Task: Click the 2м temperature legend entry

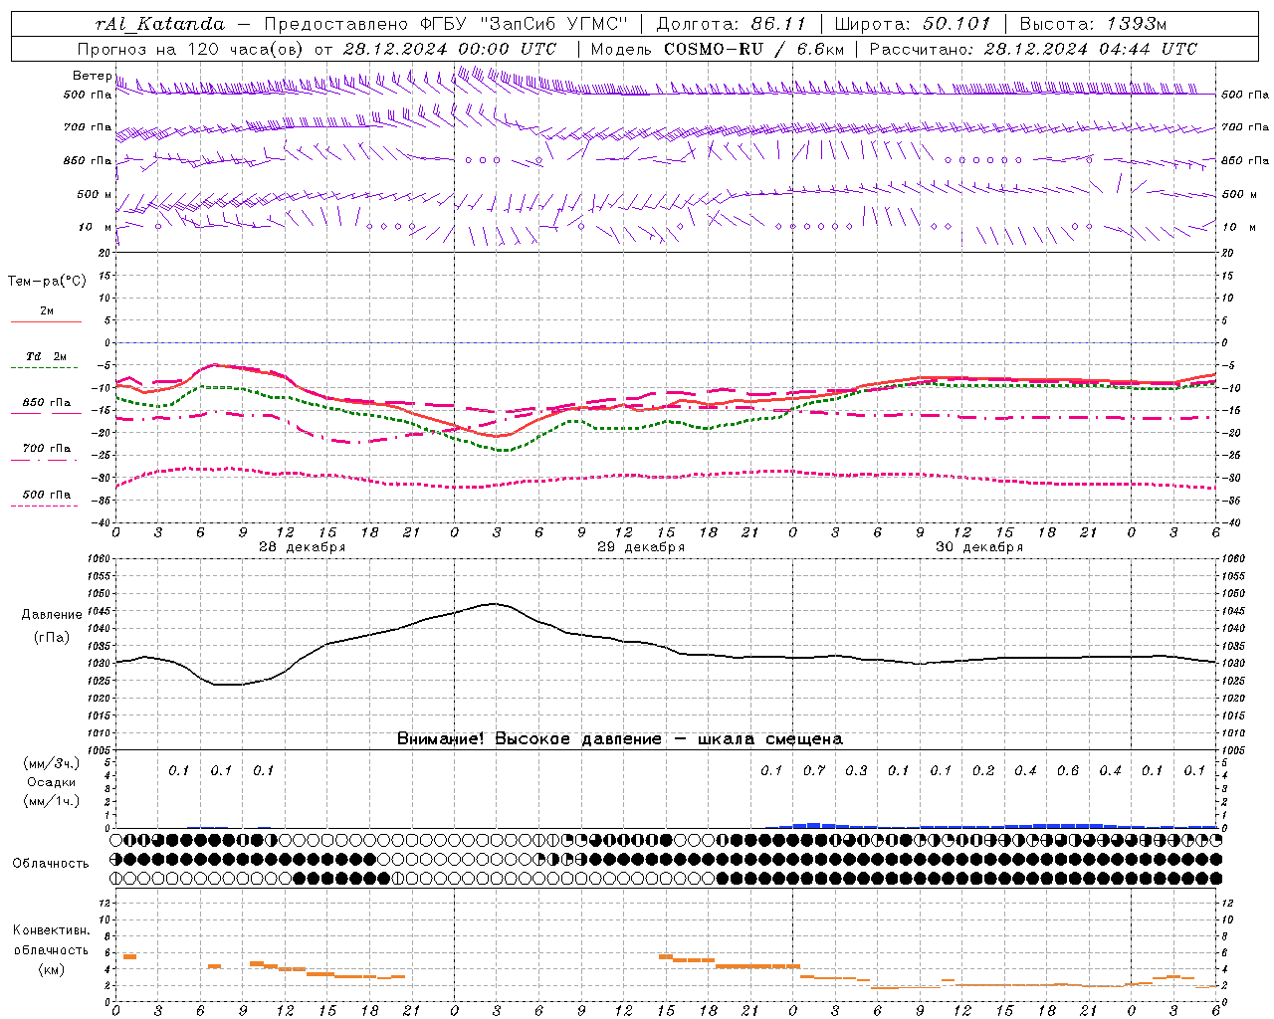Action: click(x=46, y=311)
